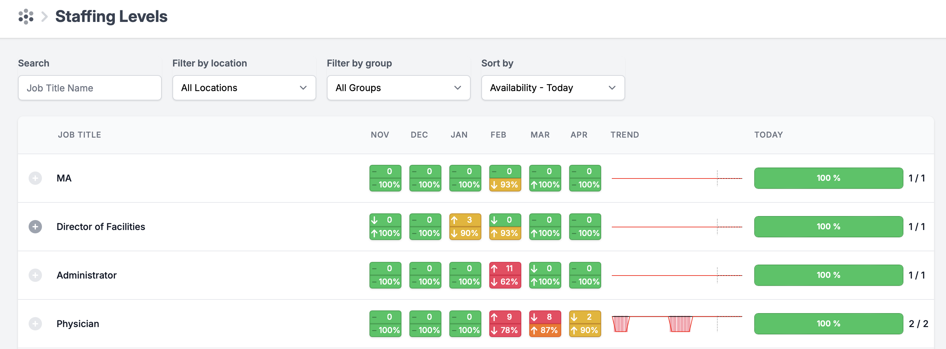Click the Administrator trend line chart

[677, 275]
